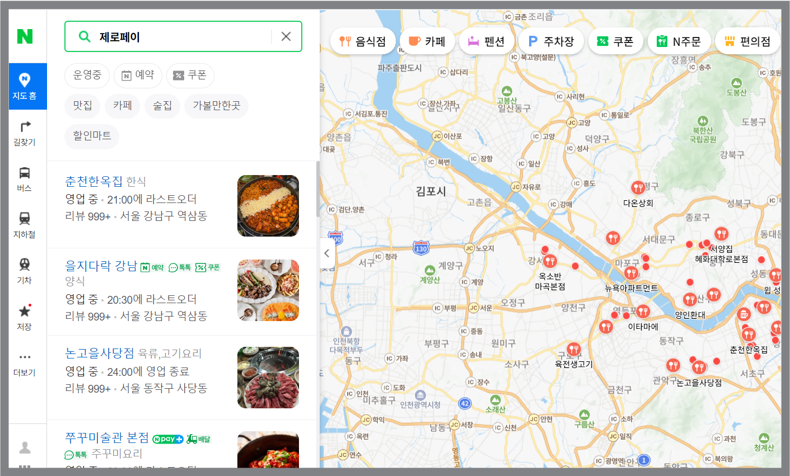The width and height of the screenshot is (790, 476).
Task: View the 논고을사당점 meat photo thumbnail
Action: click(x=268, y=378)
